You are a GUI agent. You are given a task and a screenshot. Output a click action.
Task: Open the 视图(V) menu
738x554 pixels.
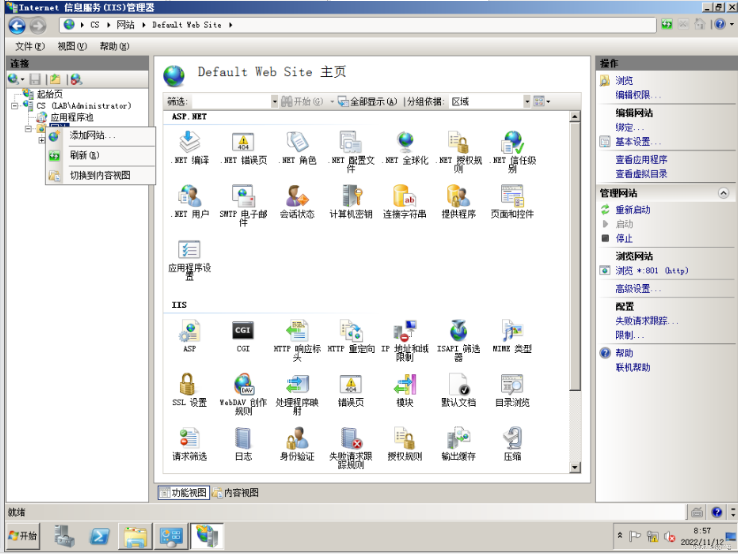tap(72, 46)
